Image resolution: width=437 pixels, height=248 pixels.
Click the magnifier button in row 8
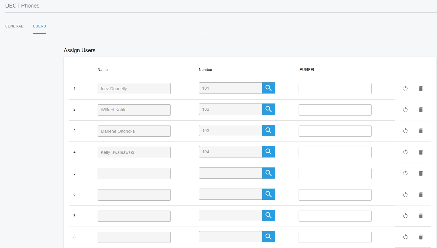coord(268,237)
